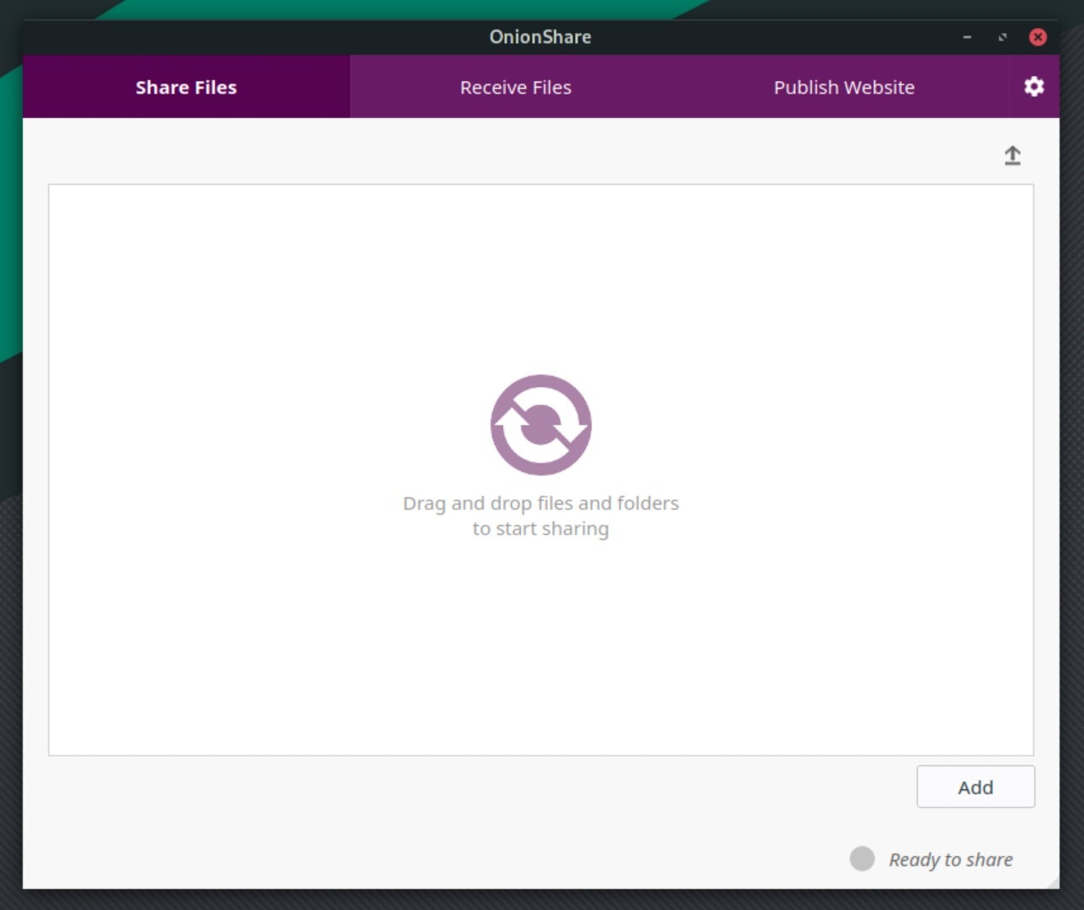The image size is (1084, 910).
Task: Switch to the Receive Files tab
Action: (x=515, y=87)
